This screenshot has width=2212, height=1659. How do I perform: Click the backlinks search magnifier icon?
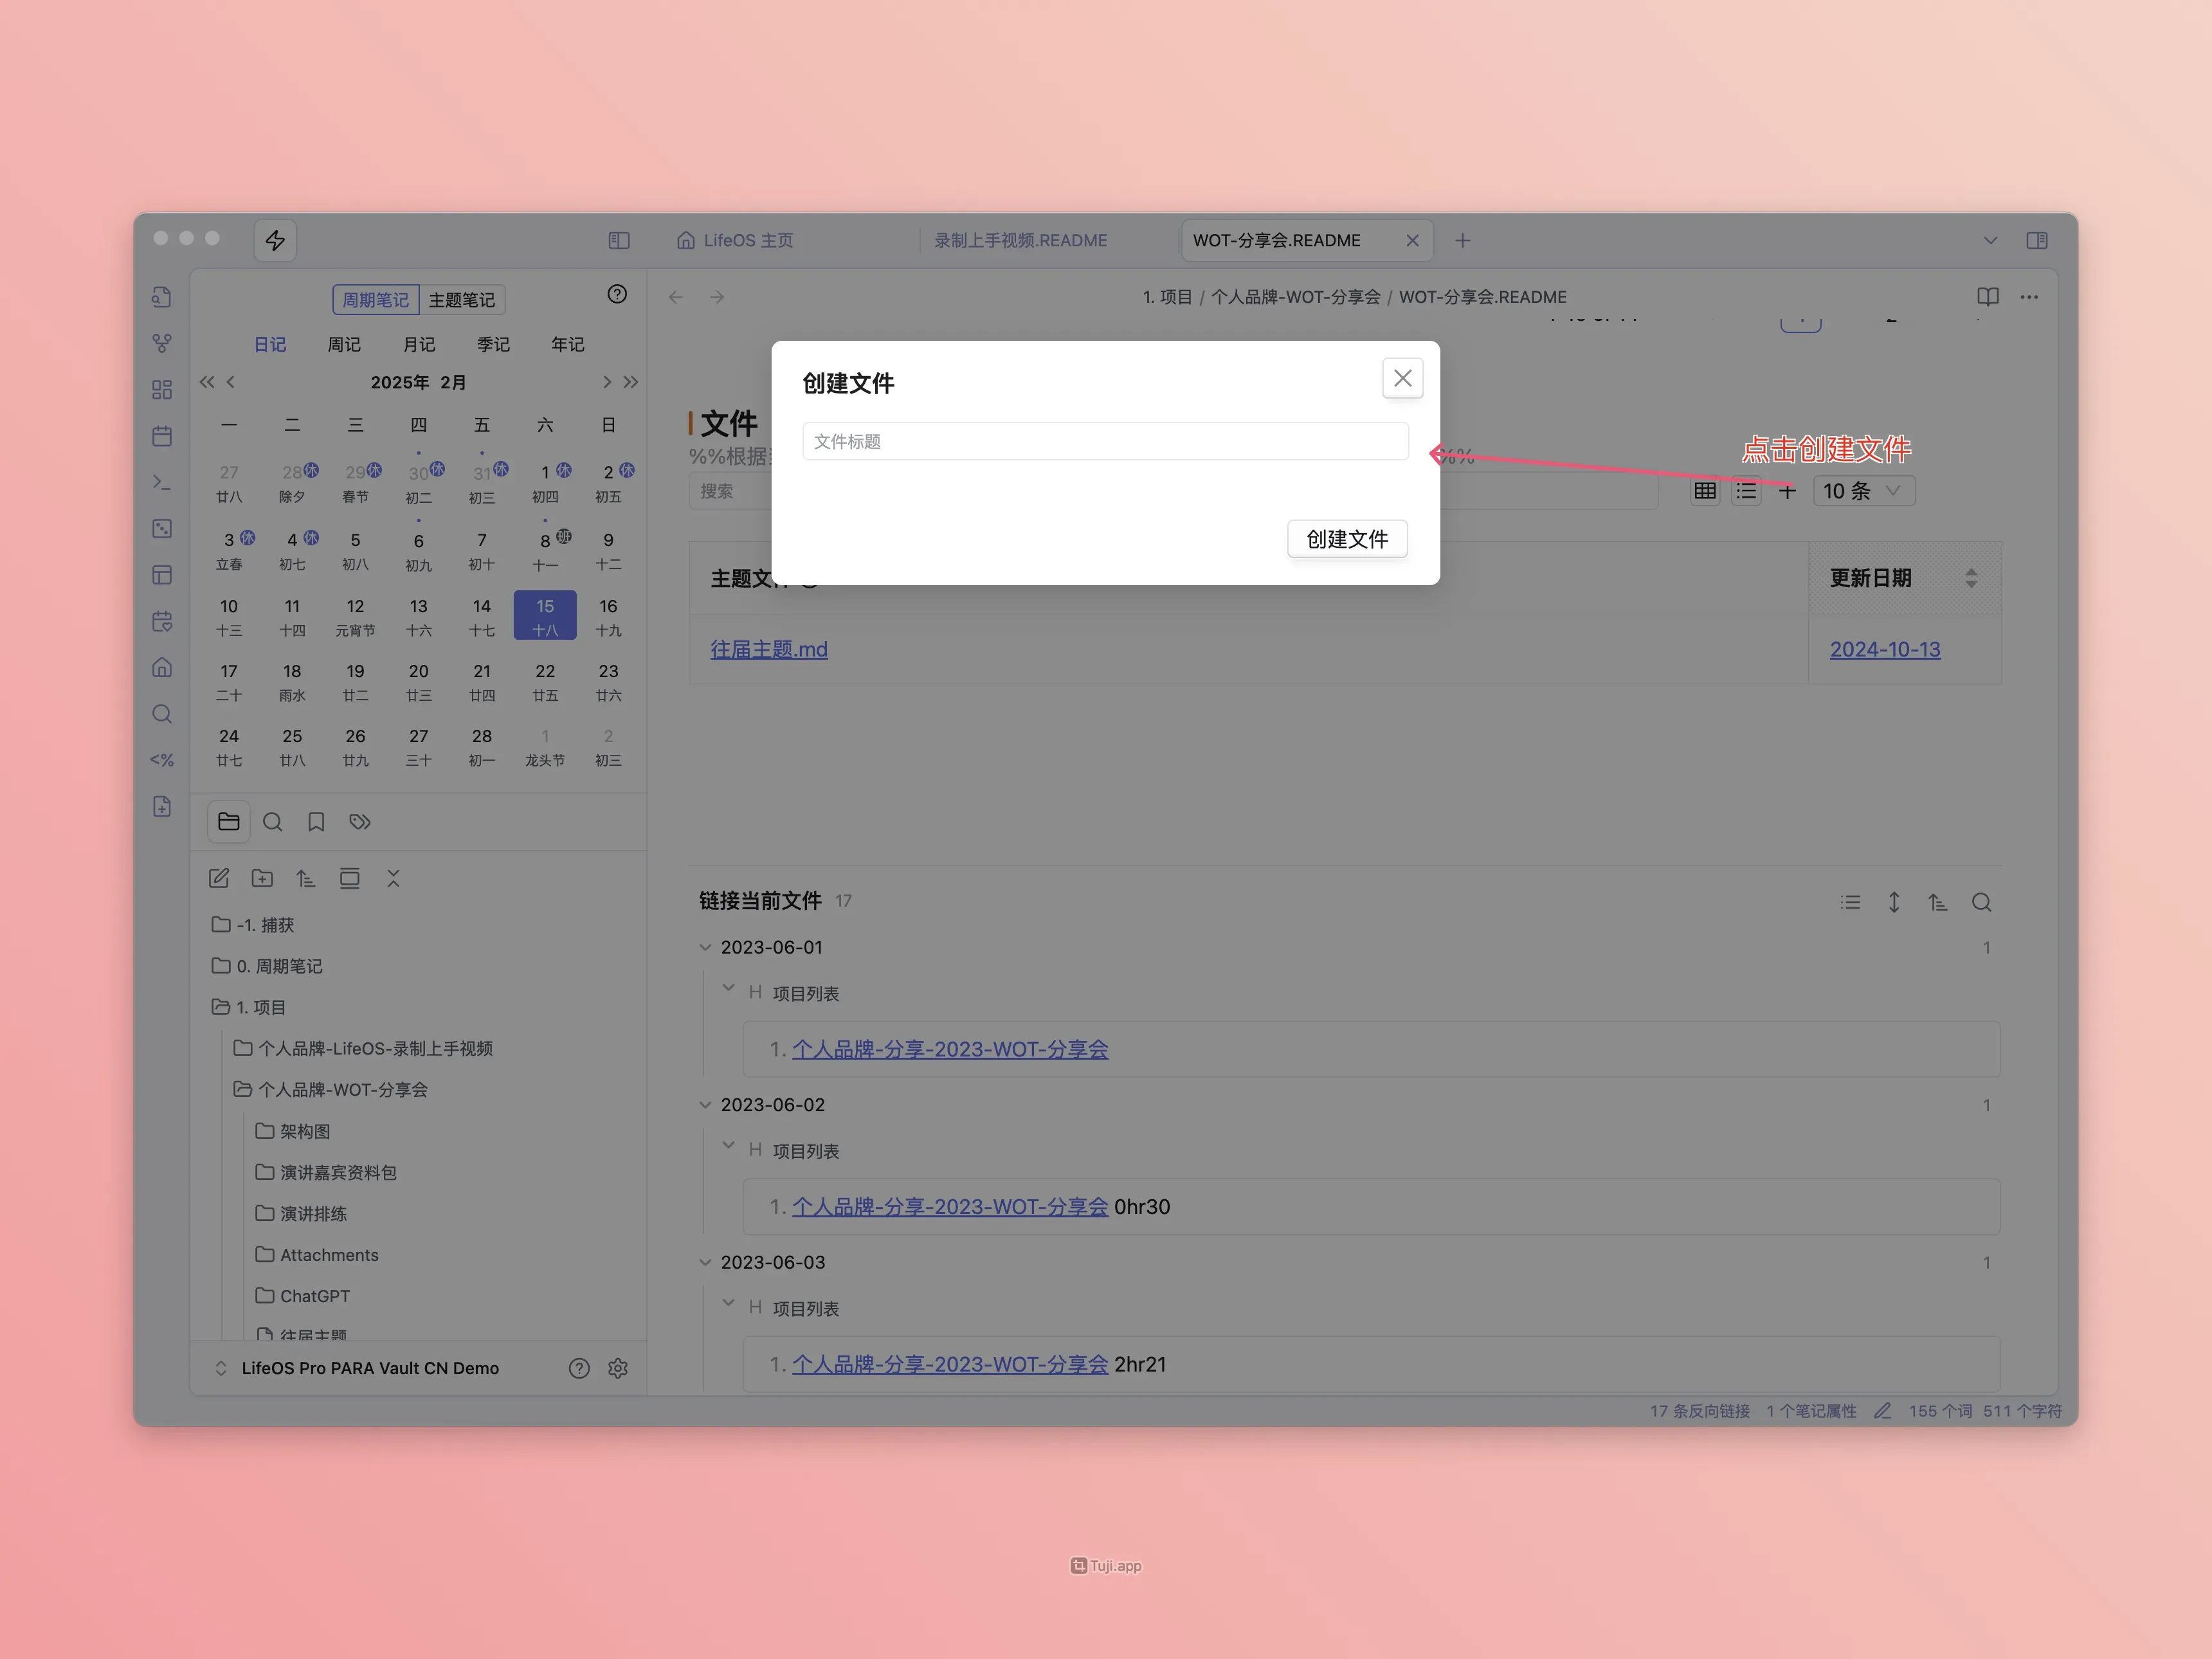point(1981,903)
